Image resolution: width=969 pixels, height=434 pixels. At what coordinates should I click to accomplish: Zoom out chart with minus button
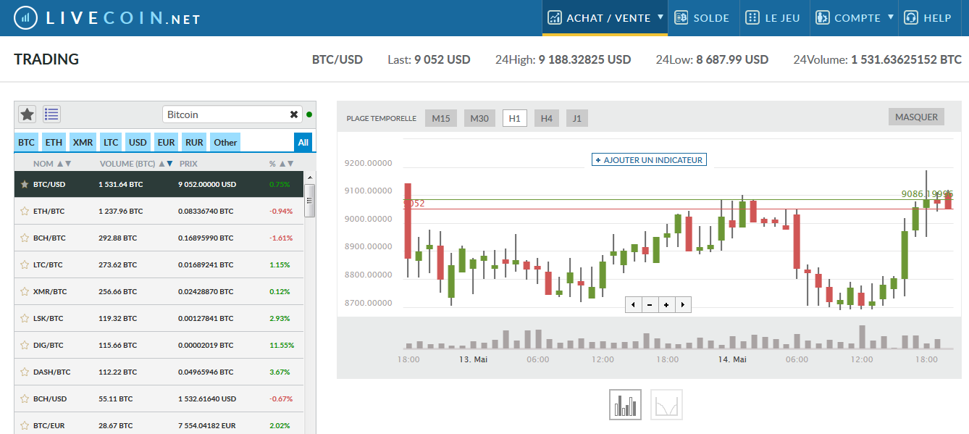click(650, 304)
